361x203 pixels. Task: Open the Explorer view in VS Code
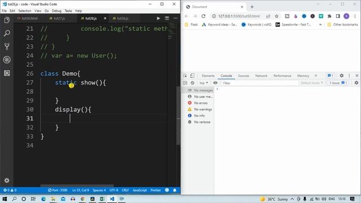[7, 20]
